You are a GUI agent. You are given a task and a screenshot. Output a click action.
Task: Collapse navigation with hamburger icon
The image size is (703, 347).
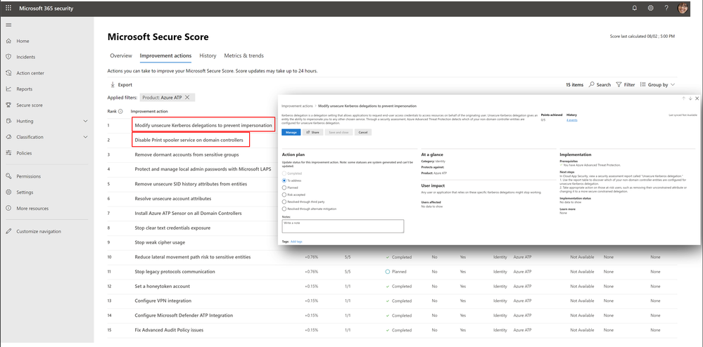[8, 25]
